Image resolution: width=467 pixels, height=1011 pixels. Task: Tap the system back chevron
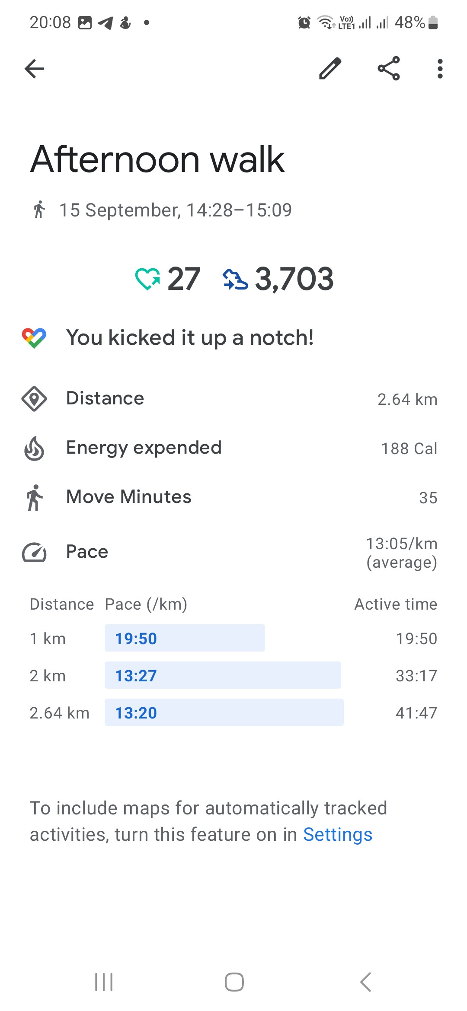365,982
